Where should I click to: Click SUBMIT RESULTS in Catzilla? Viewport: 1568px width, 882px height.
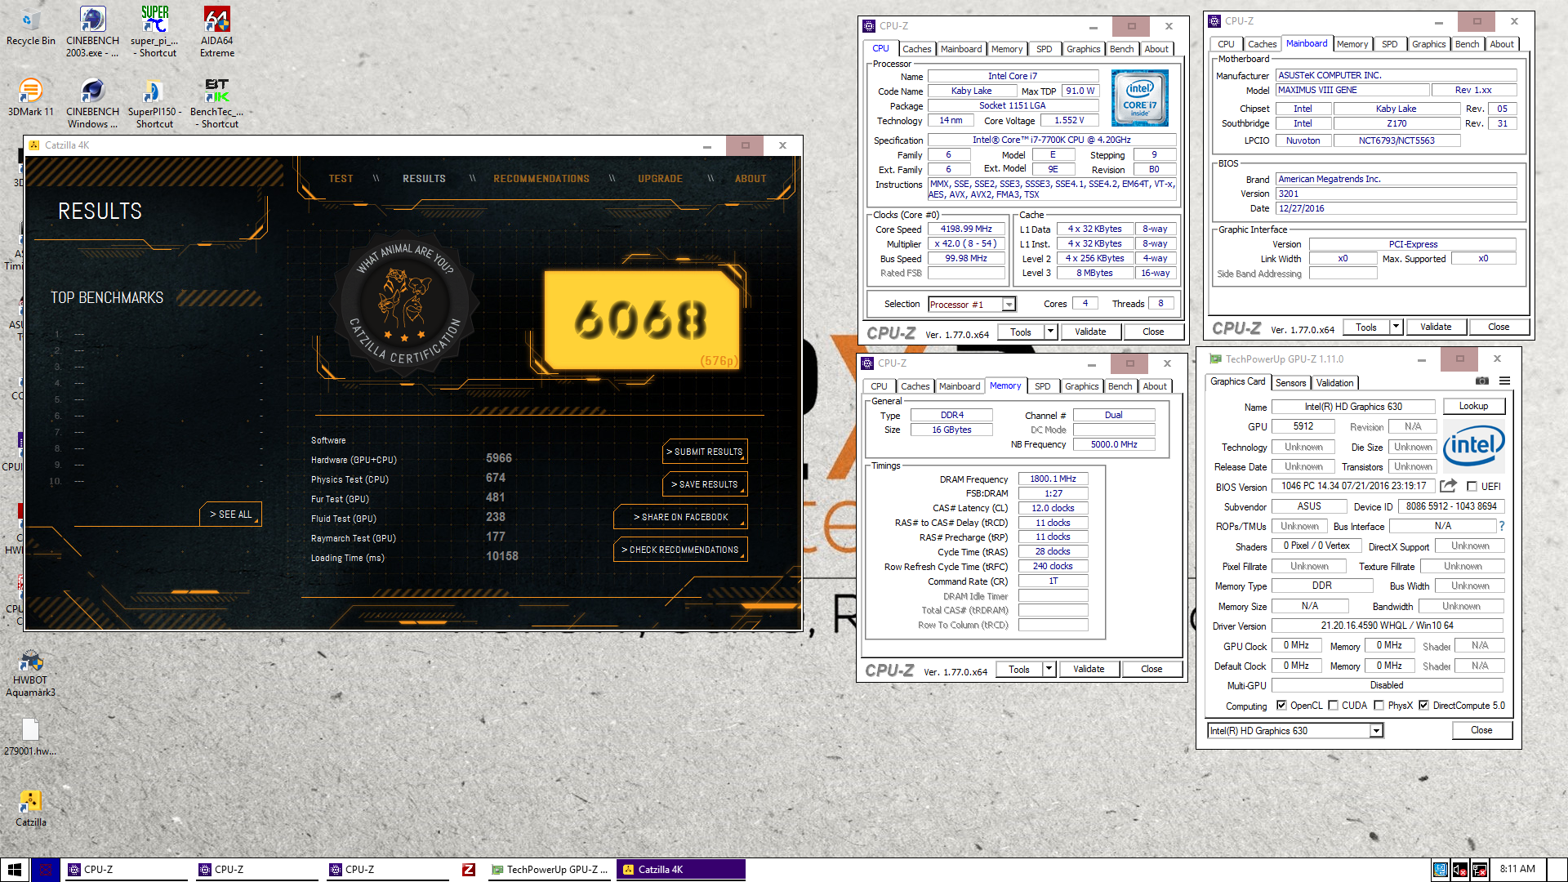705,452
